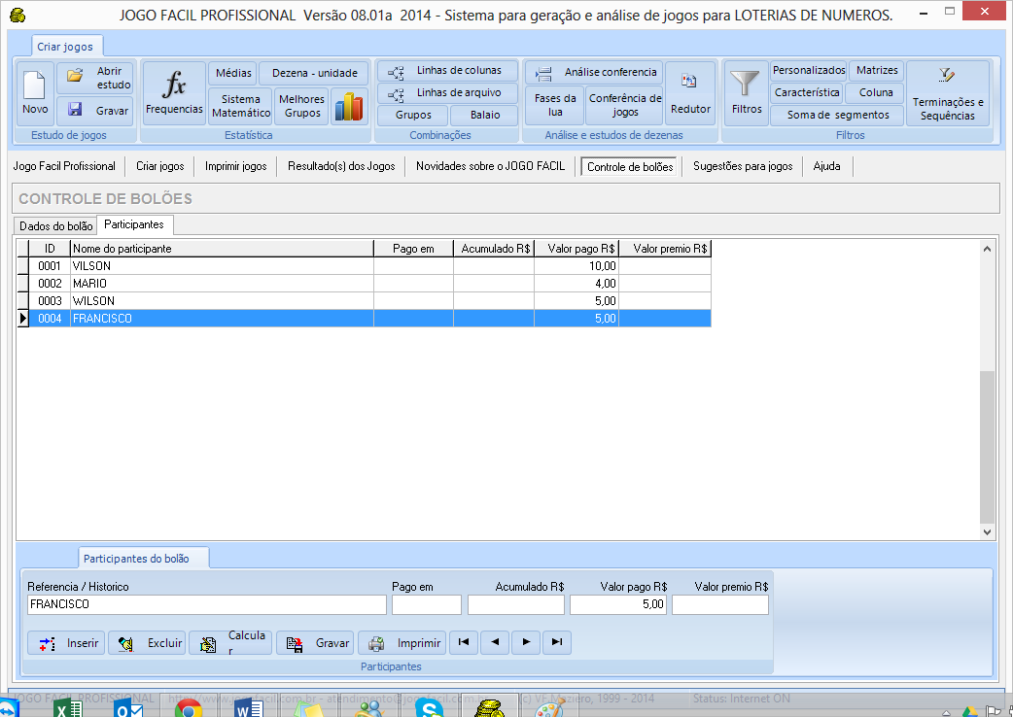The image size is (1013, 717).
Task: Click Abrir estudo folder button
Action: click(x=95, y=78)
